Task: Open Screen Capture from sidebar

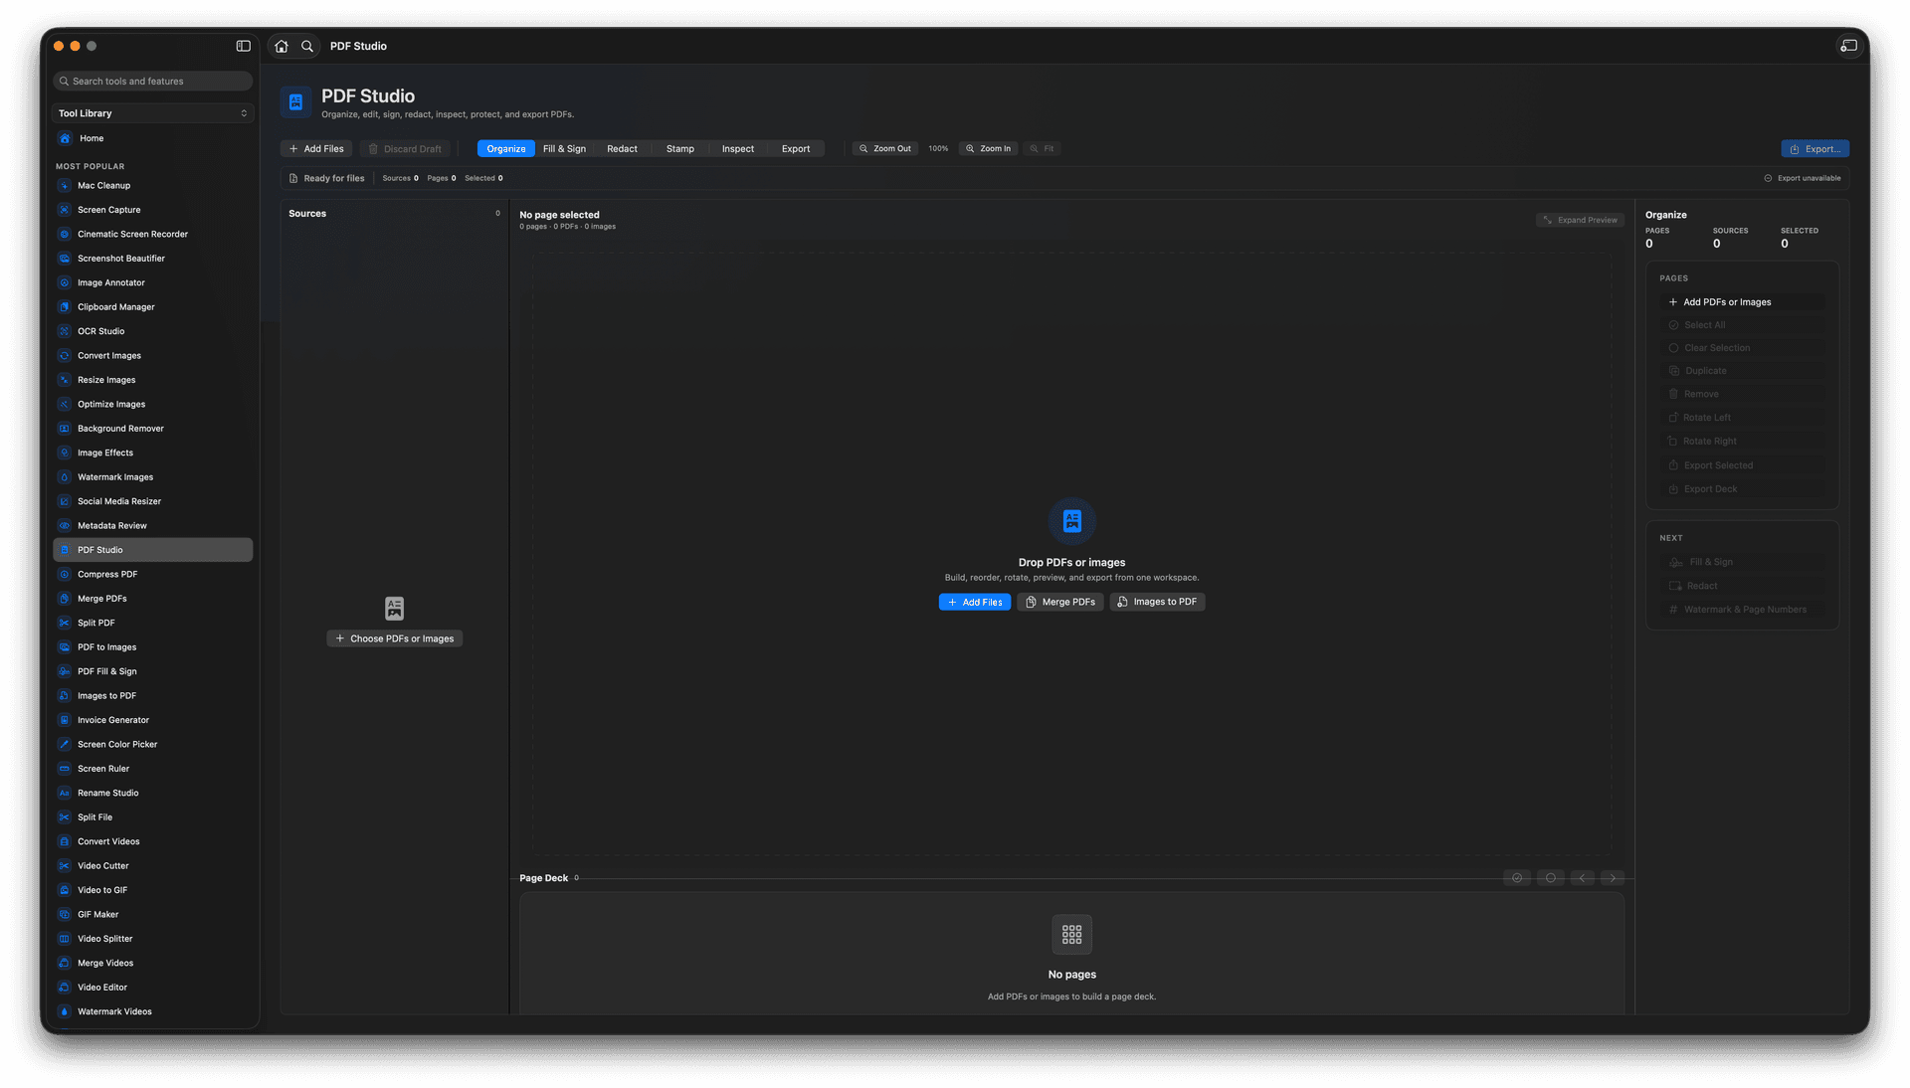Action: 153,210
